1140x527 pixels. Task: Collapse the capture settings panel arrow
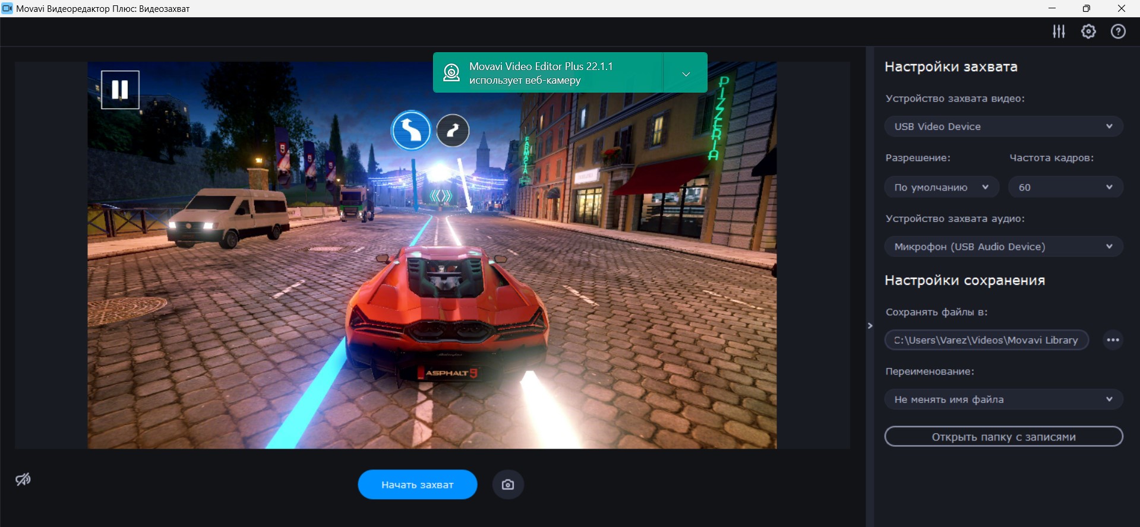[870, 326]
